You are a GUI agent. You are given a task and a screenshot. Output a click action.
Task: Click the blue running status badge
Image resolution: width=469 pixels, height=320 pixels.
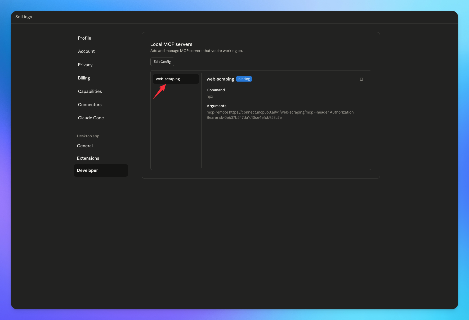pos(244,79)
